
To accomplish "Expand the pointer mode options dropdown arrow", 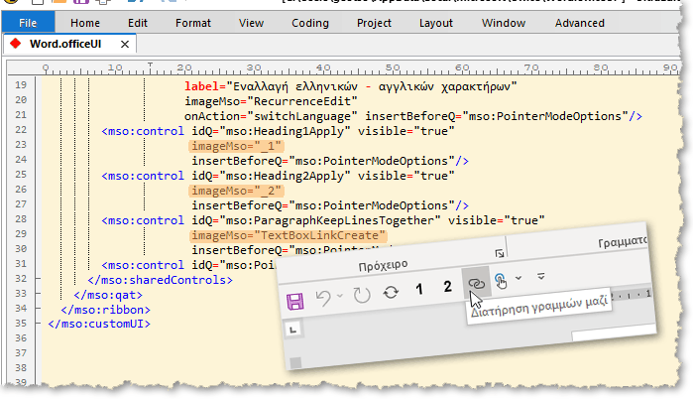I will pos(519,278).
